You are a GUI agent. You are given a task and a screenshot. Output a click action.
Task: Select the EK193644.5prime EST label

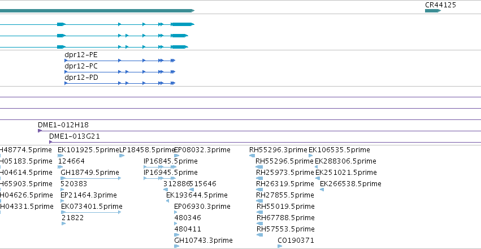click(197, 195)
